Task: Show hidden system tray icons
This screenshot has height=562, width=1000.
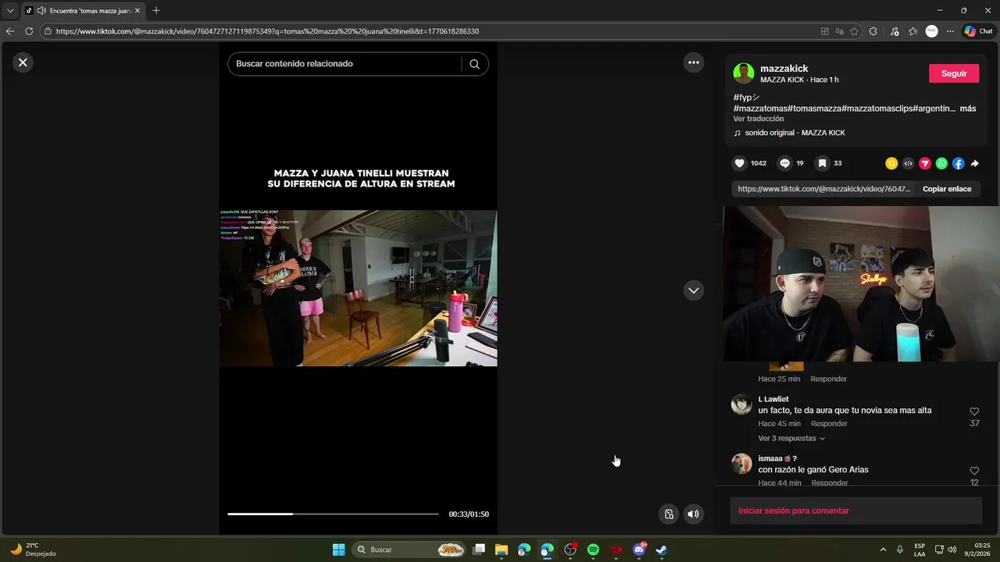Action: tap(883, 550)
